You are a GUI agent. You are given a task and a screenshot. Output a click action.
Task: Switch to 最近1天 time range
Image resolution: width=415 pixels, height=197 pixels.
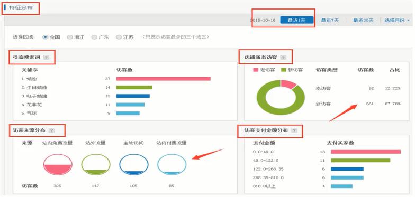tap(296, 20)
